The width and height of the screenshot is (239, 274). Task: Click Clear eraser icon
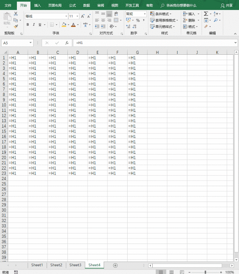point(206,26)
